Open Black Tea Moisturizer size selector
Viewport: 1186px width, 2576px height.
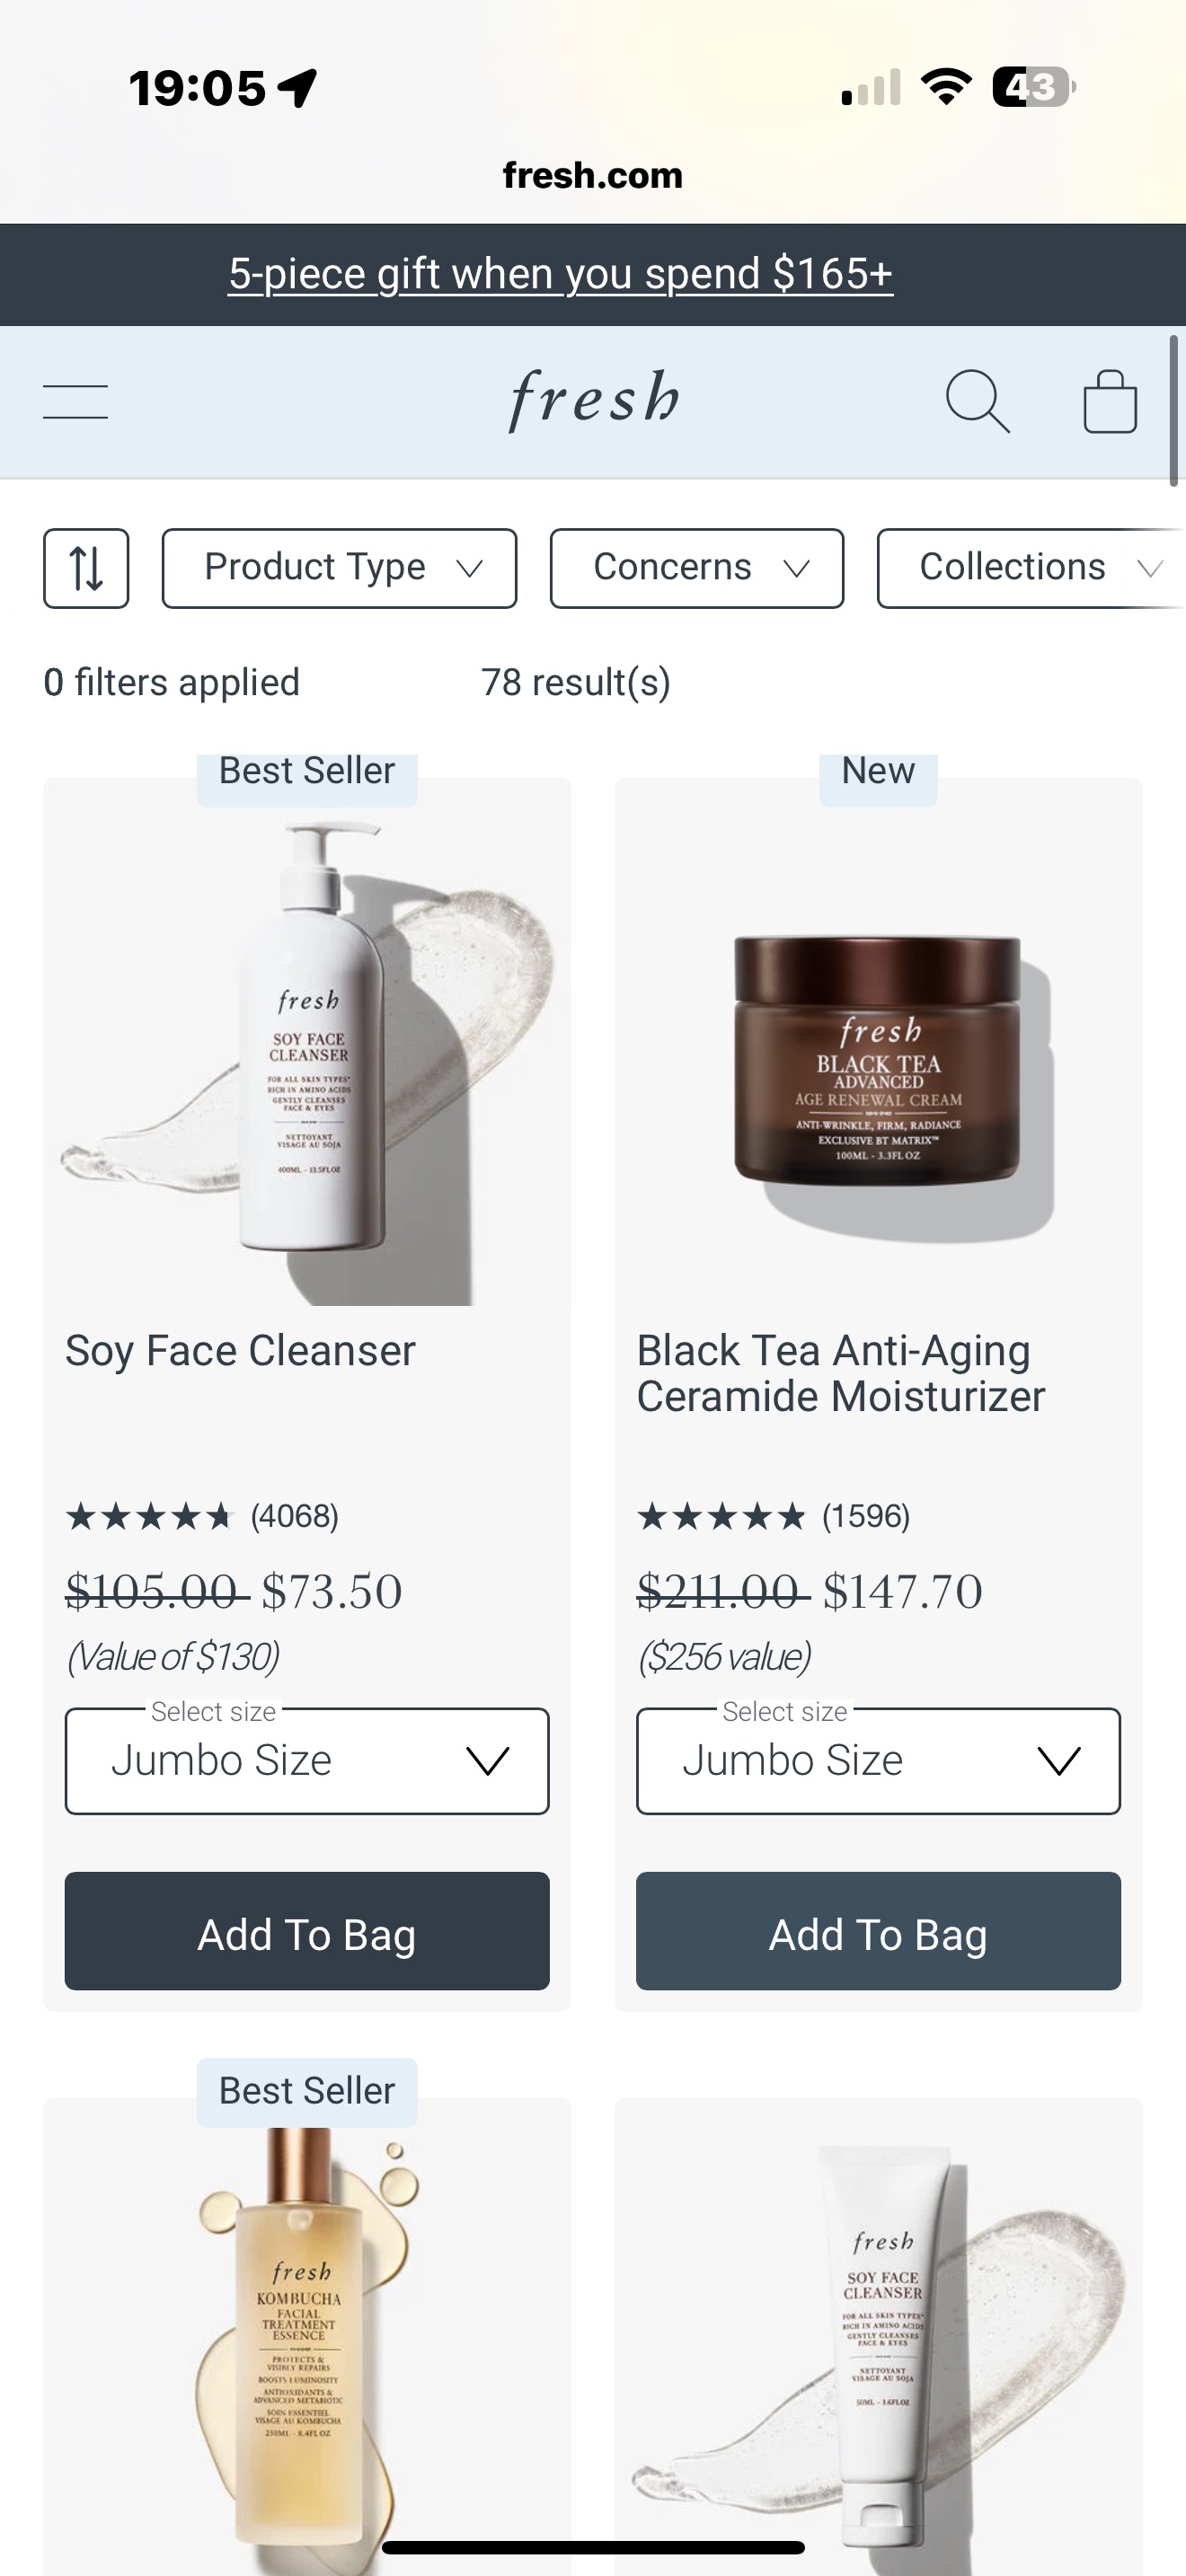tap(878, 1760)
